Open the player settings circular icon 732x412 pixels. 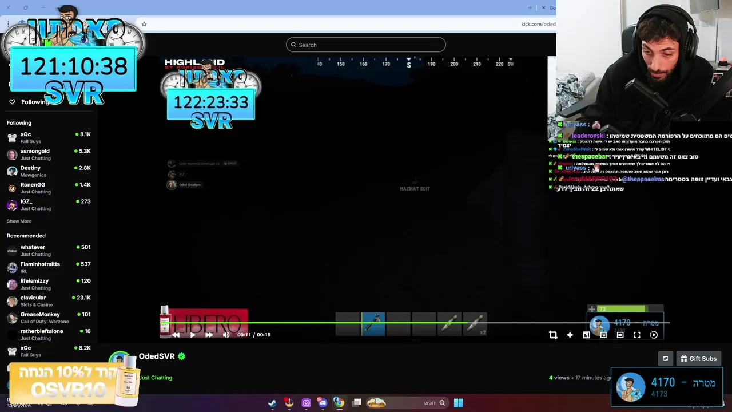654,335
